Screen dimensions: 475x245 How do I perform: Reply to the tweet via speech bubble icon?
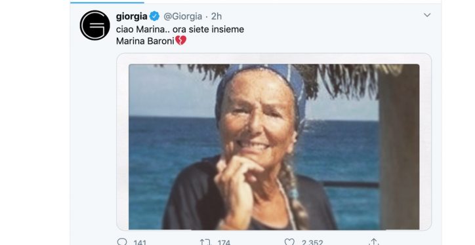(122, 242)
